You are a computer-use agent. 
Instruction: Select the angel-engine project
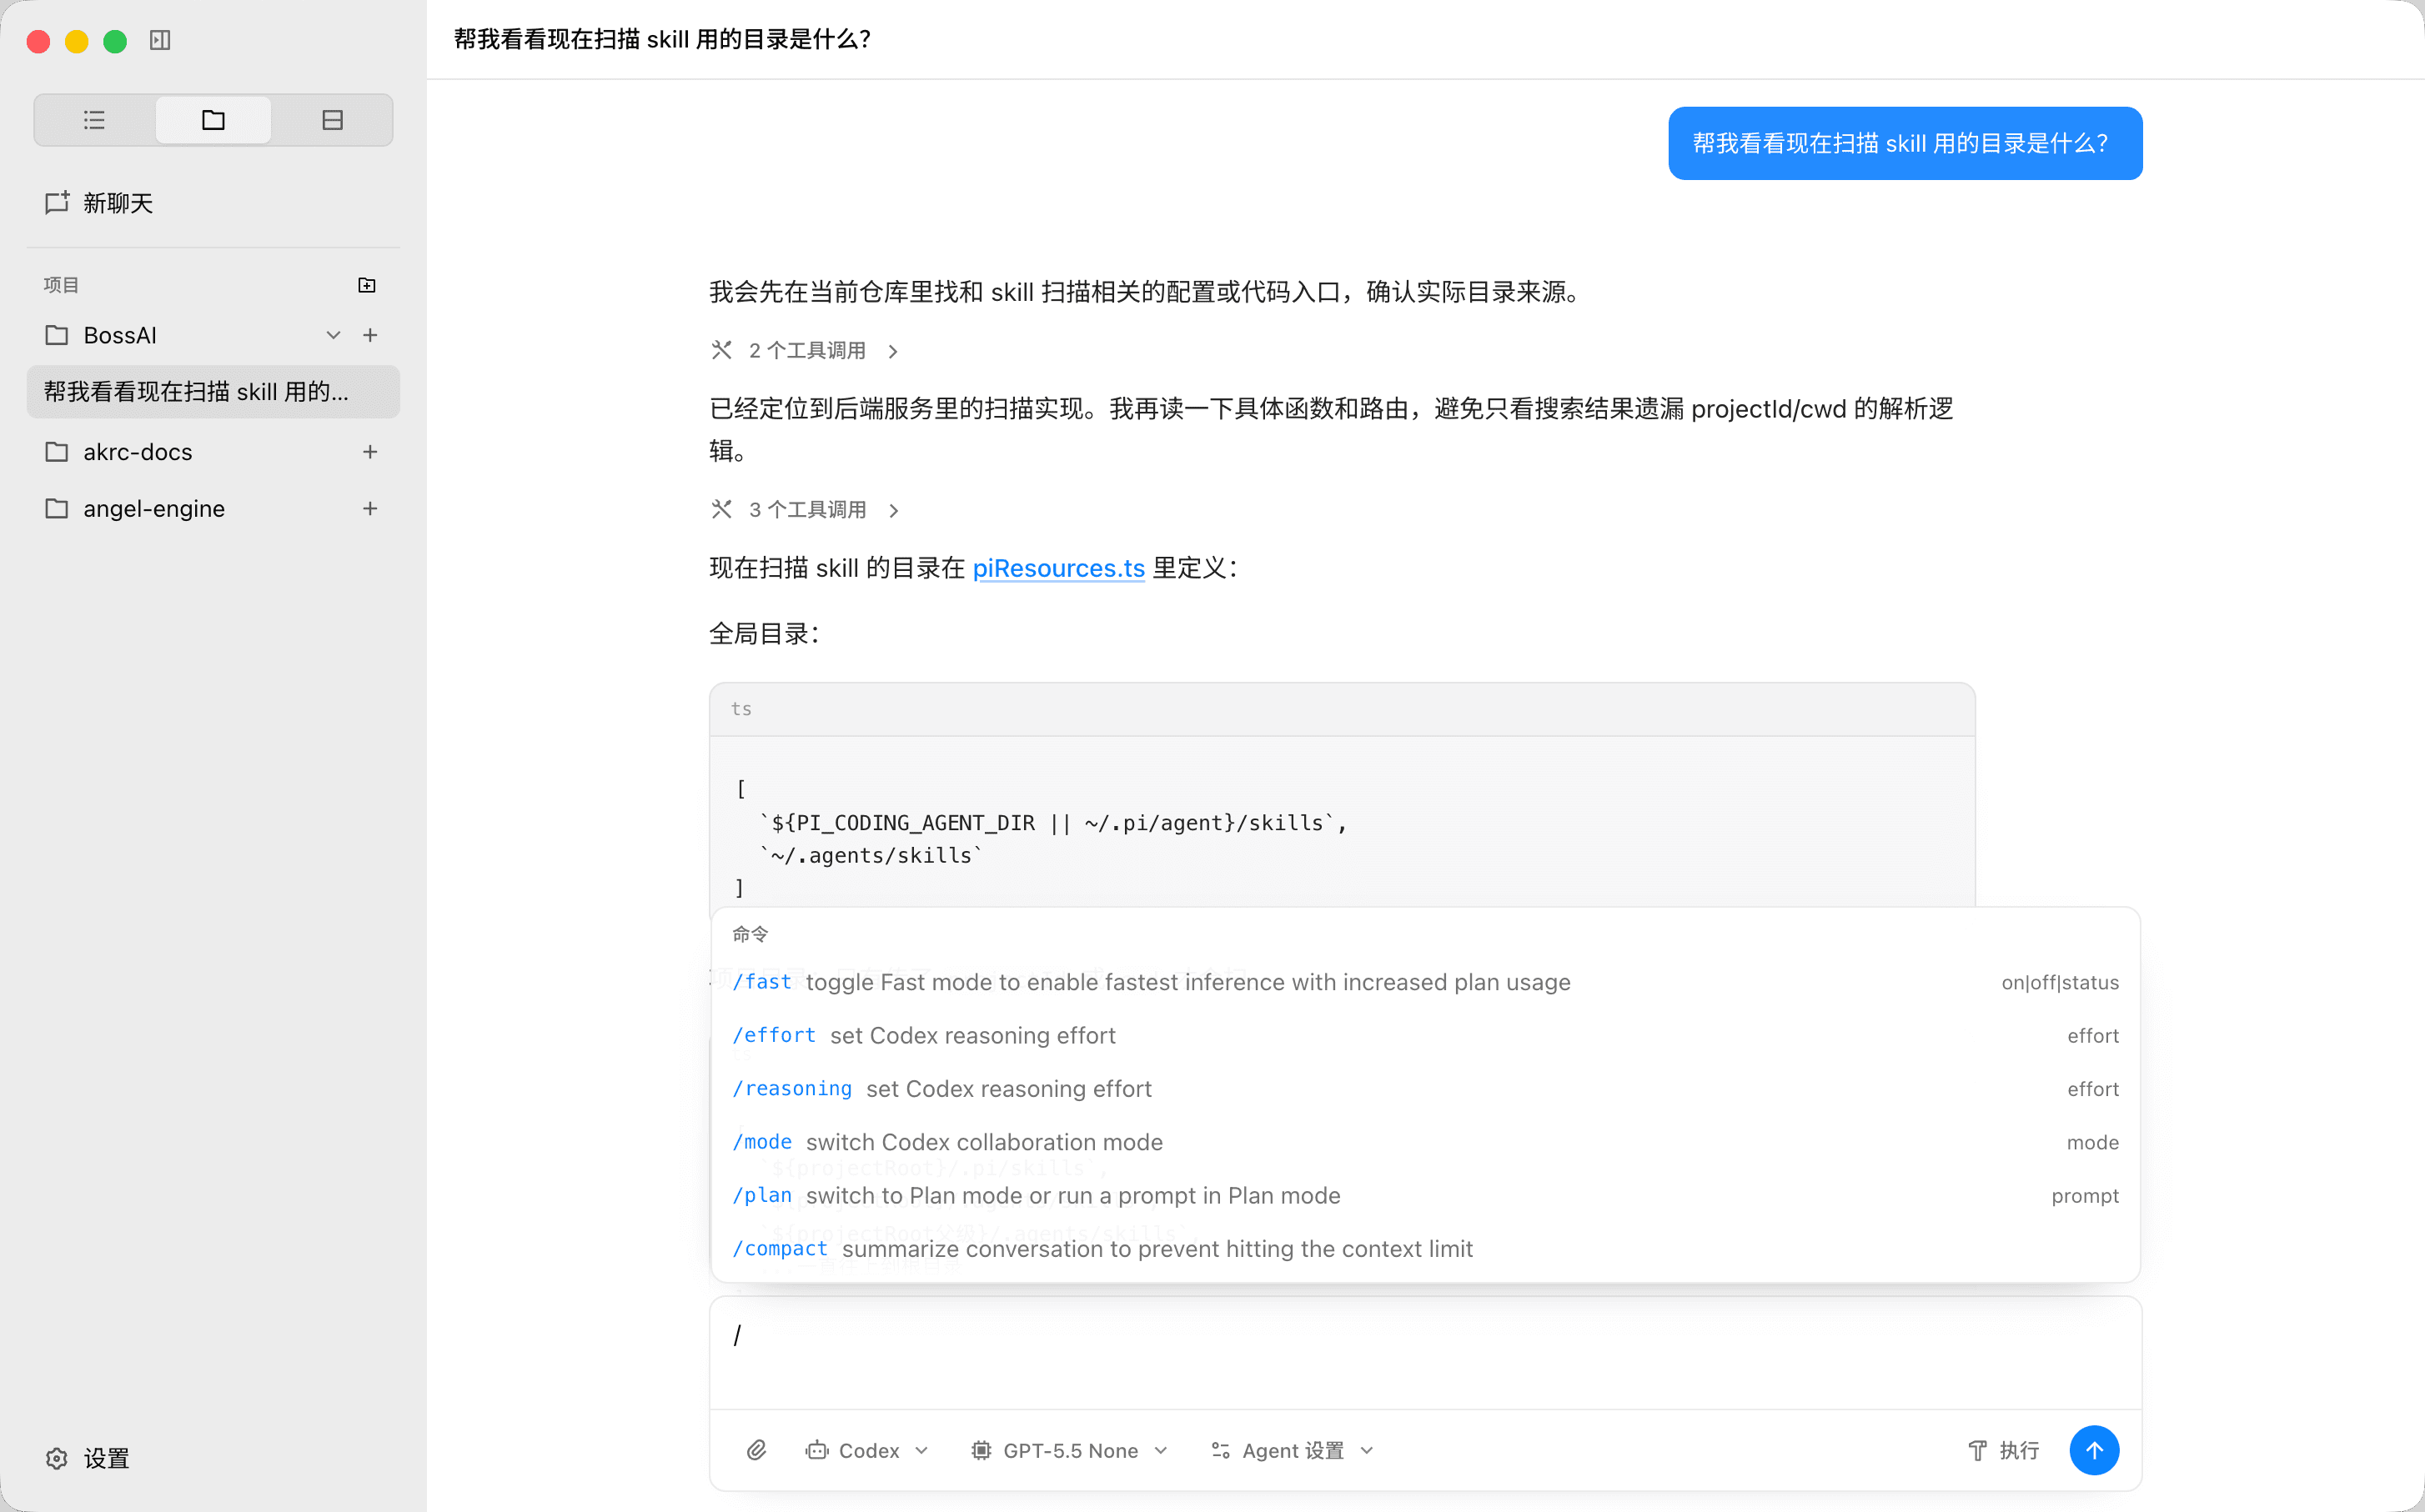(153, 509)
